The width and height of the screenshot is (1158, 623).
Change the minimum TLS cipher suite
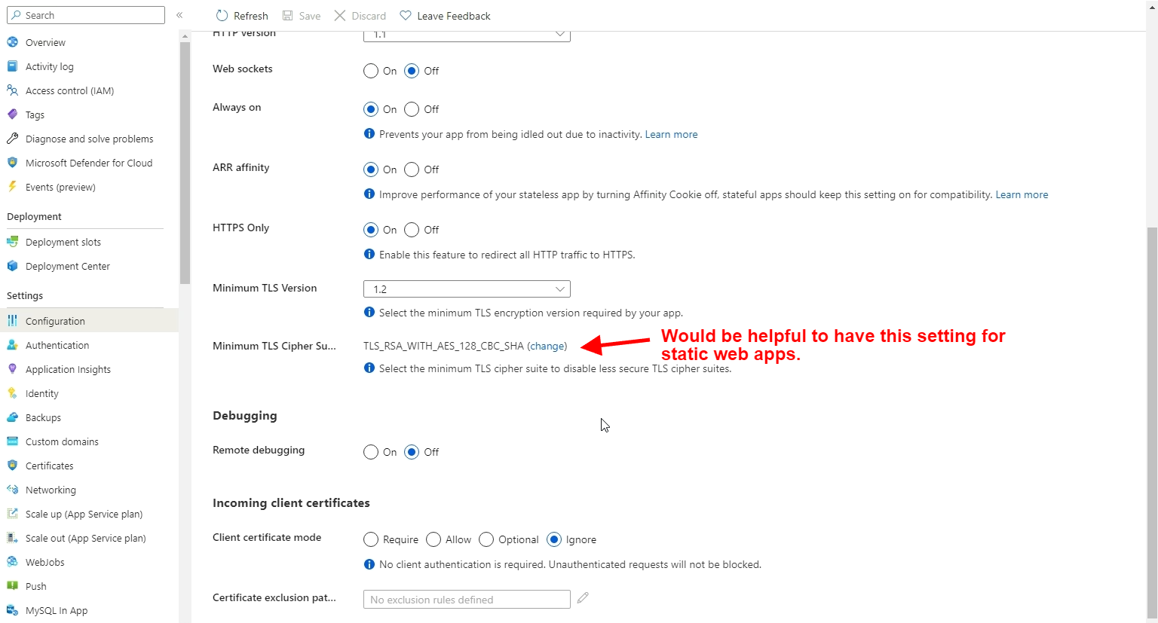[547, 346]
